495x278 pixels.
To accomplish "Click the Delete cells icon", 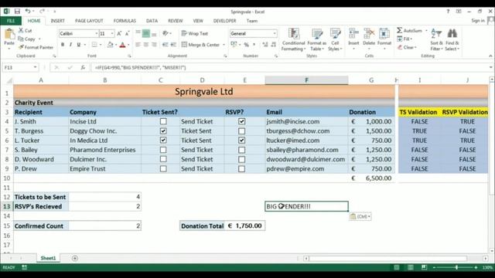I will pos(369,34).
